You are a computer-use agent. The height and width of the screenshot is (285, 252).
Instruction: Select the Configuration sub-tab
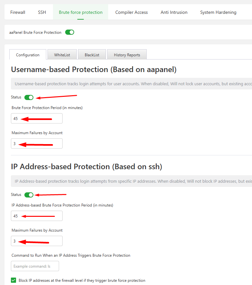[28, 55]
